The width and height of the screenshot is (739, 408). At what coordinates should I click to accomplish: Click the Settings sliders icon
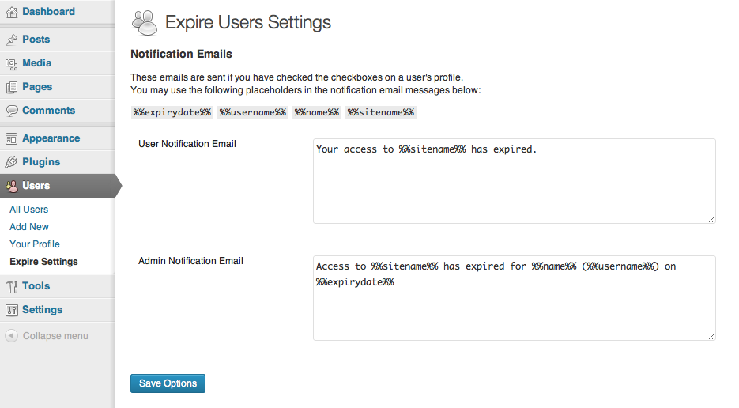(11, 310)
